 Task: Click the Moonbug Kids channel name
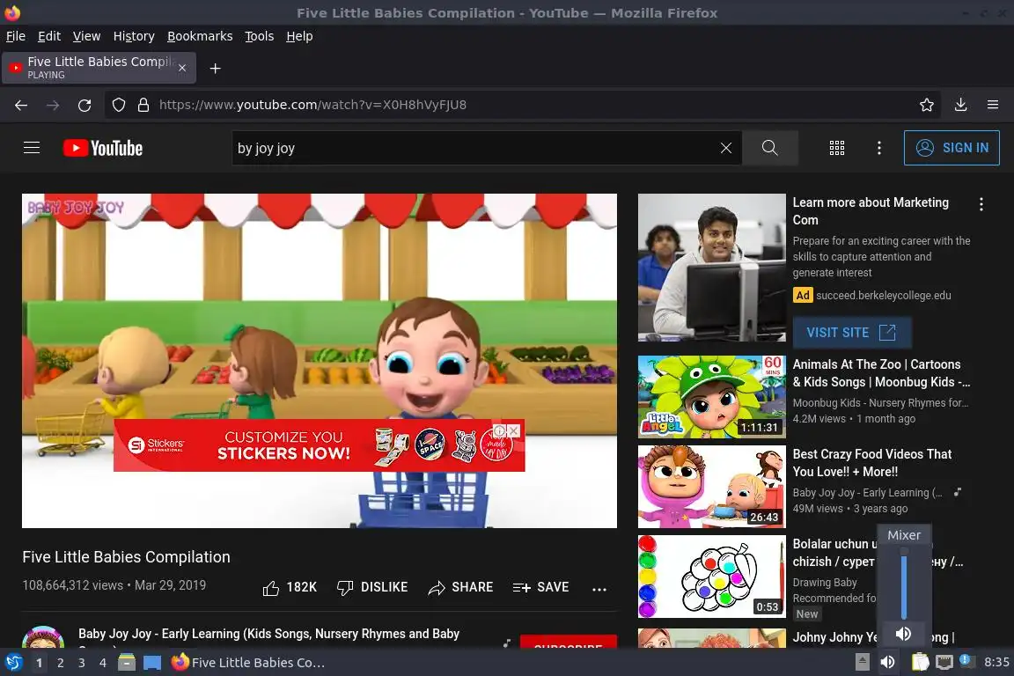(880, 403)
